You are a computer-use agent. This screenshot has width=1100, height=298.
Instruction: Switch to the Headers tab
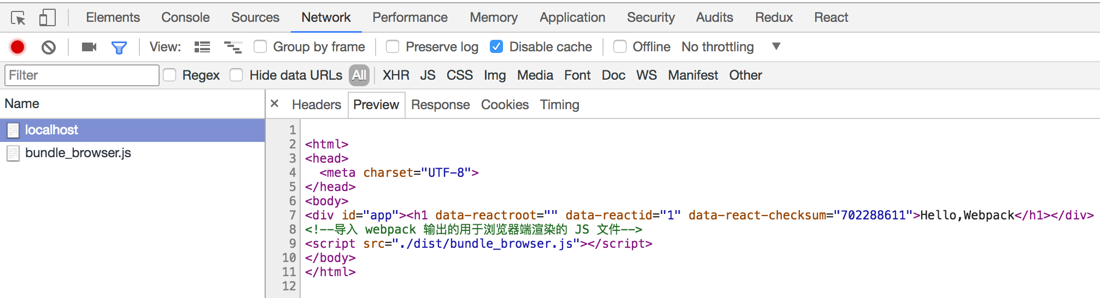click(x=316, y=105)
